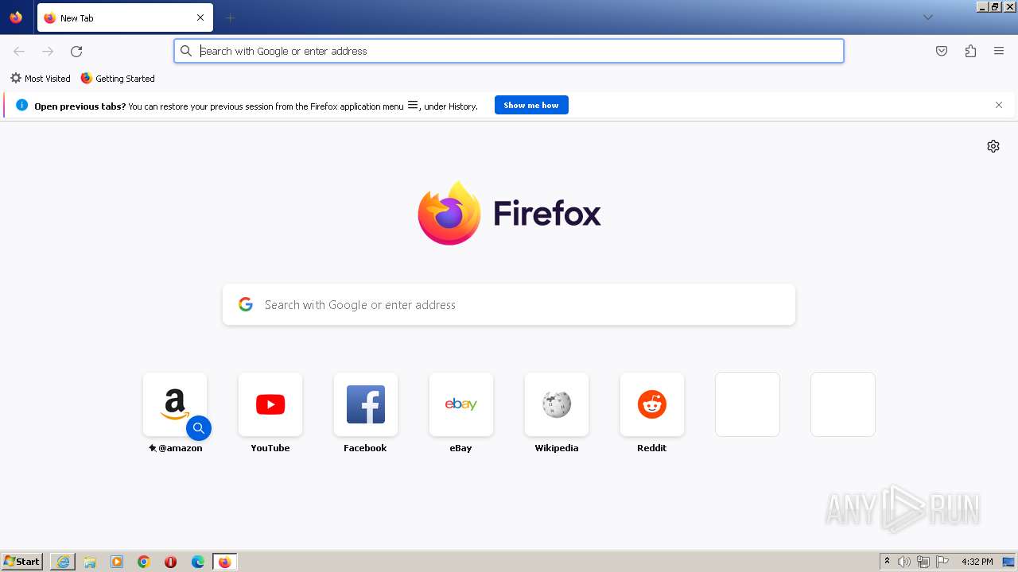Image resolution: width=1018 pixels, height=572 pixels.
Task: Open Save to Pocket icon
Action: 942,51
